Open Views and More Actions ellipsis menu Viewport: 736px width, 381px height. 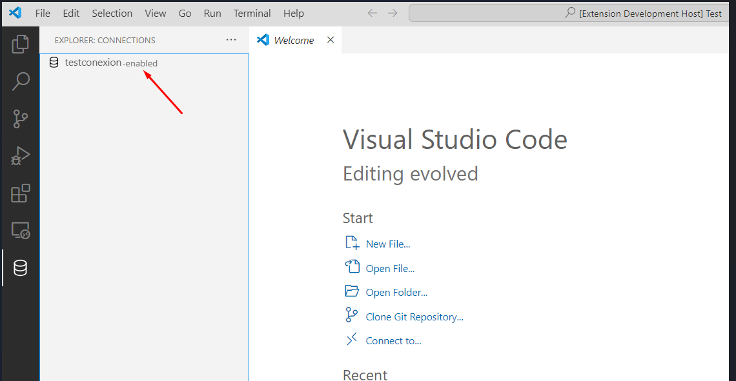click(x=231, y=40)
